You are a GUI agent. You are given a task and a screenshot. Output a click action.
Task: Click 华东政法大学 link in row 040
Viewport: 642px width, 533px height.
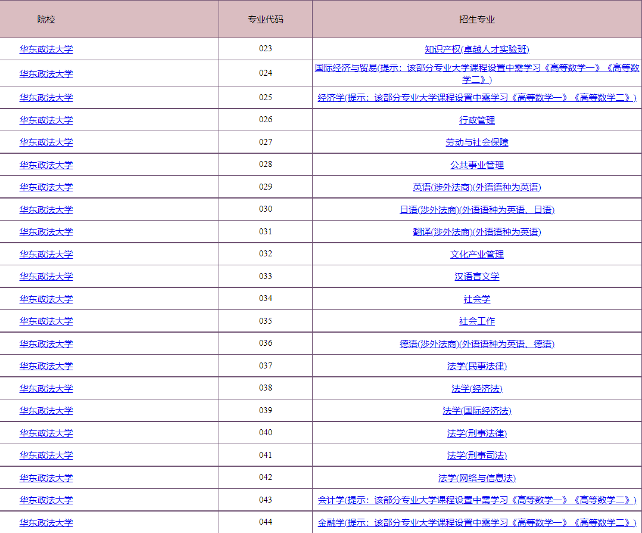[46, 433]
